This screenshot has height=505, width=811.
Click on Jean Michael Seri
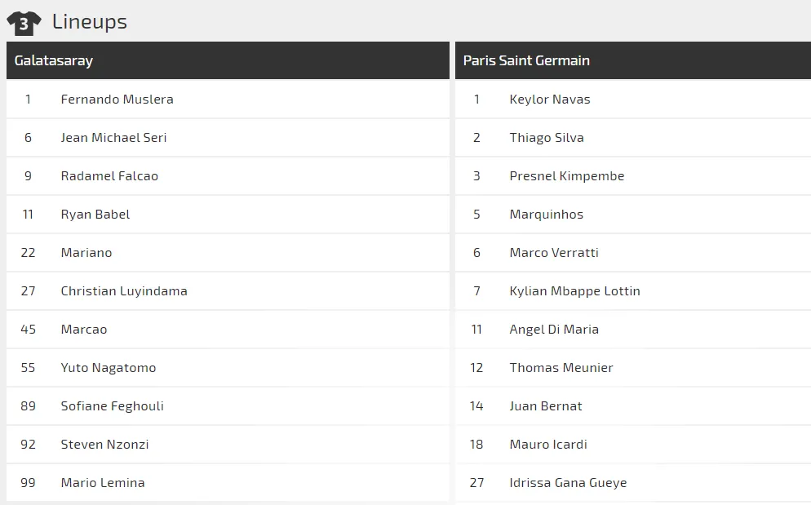113,138
